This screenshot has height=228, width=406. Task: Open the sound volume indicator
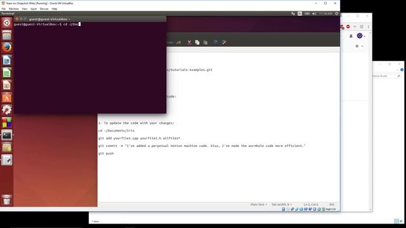314,13
